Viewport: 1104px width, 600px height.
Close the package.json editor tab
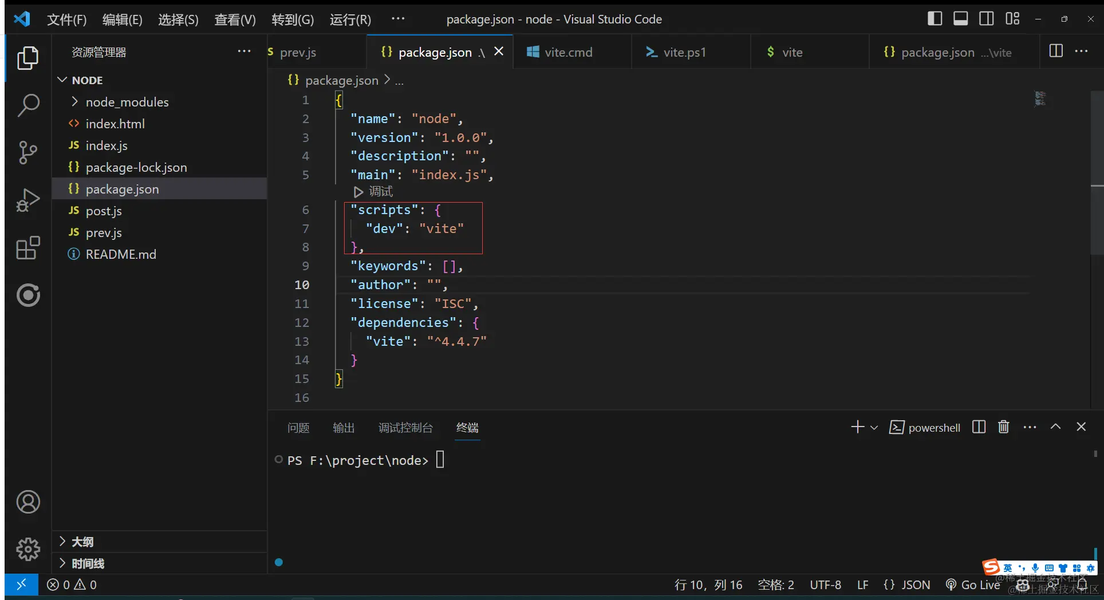click(499, 52)
